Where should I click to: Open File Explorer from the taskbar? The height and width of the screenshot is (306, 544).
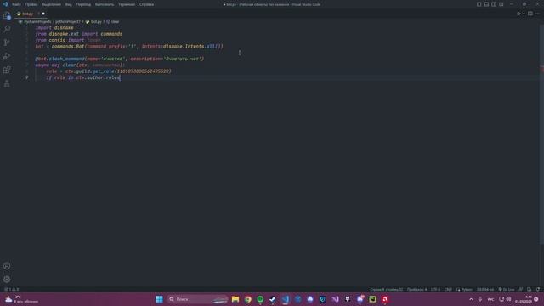[x=235, y=299]
